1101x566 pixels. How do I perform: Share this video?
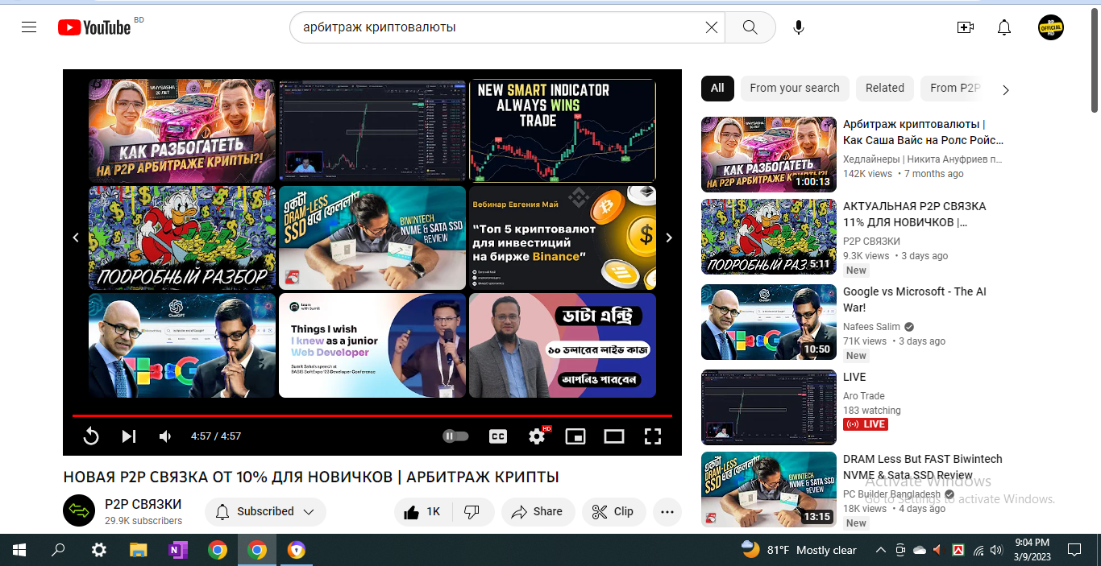[538, 511]
